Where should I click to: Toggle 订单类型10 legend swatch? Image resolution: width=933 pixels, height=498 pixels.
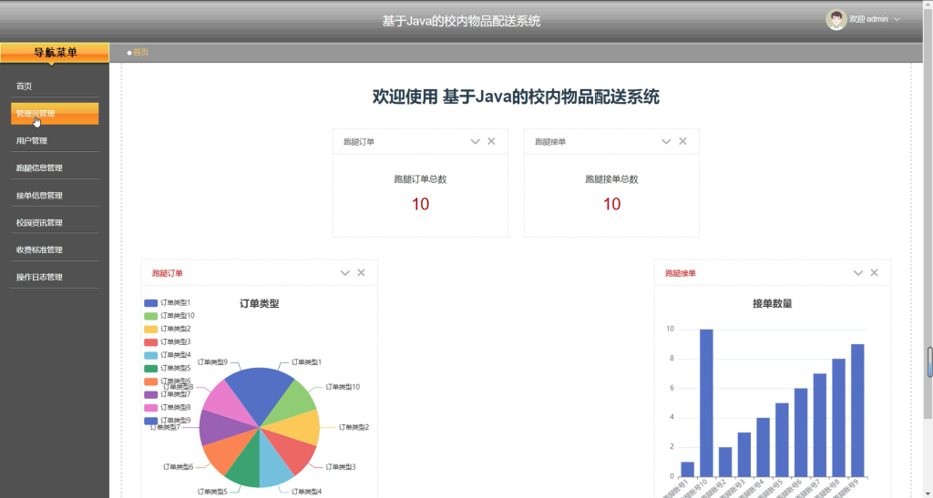click(x=150, y=316)
